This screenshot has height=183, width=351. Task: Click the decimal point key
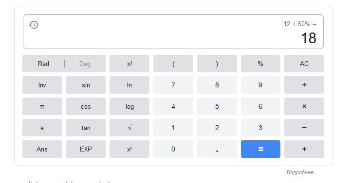(x=217, y=149)
